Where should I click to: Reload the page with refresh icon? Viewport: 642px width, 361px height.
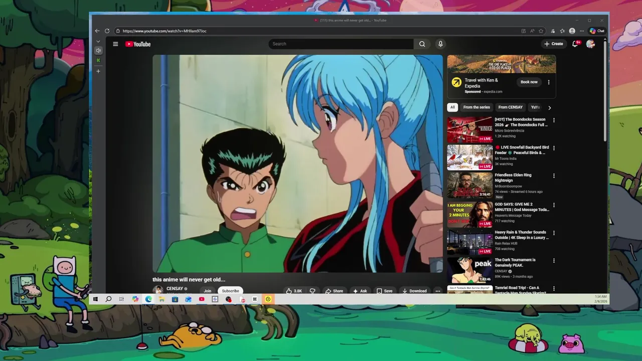107,31
